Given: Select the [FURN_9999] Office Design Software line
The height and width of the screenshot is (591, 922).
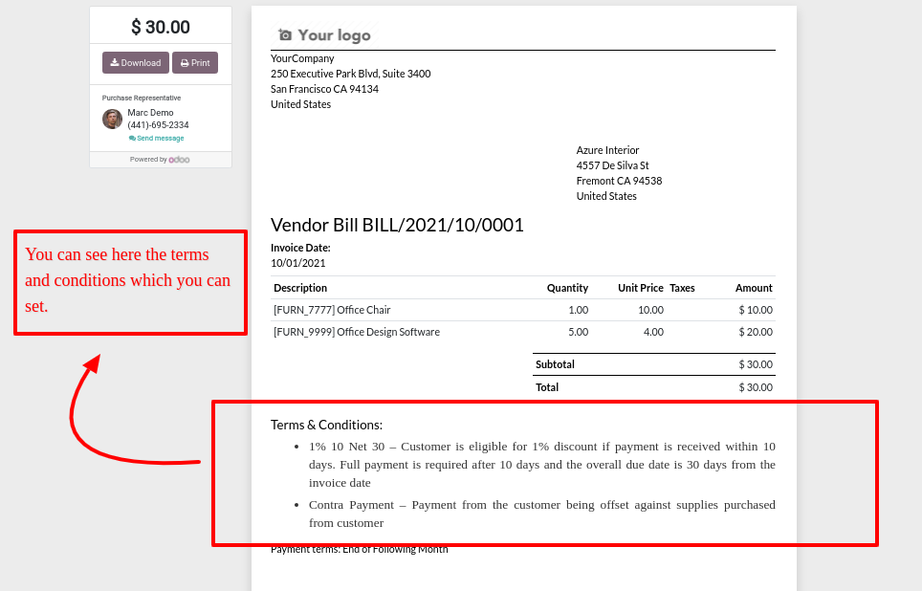Looking at the screenshot, I should pyautogui.click(x=357, y=332).
